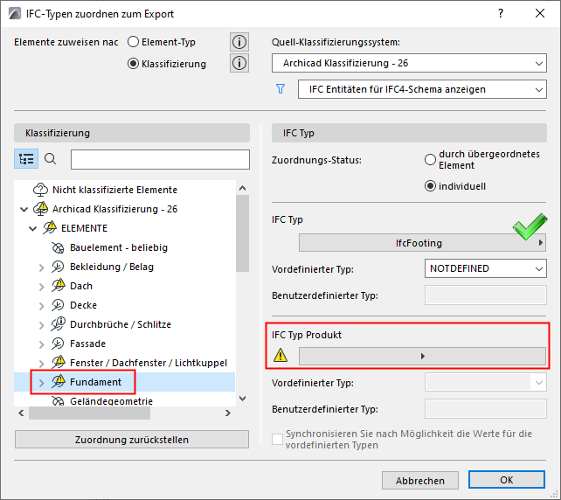The height and width of the screenshot is (500, 561).
Task: Click tree horizontal scroll left arrow
Action: 21,413
